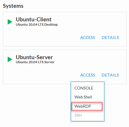Click the Ubuntu-Client system title
This screenshot has height=127, width=129.
click(x=34, y=19)
